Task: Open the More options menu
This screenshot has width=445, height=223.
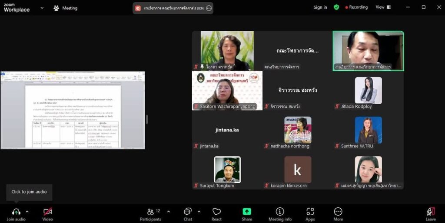Action: pos(338,213)
